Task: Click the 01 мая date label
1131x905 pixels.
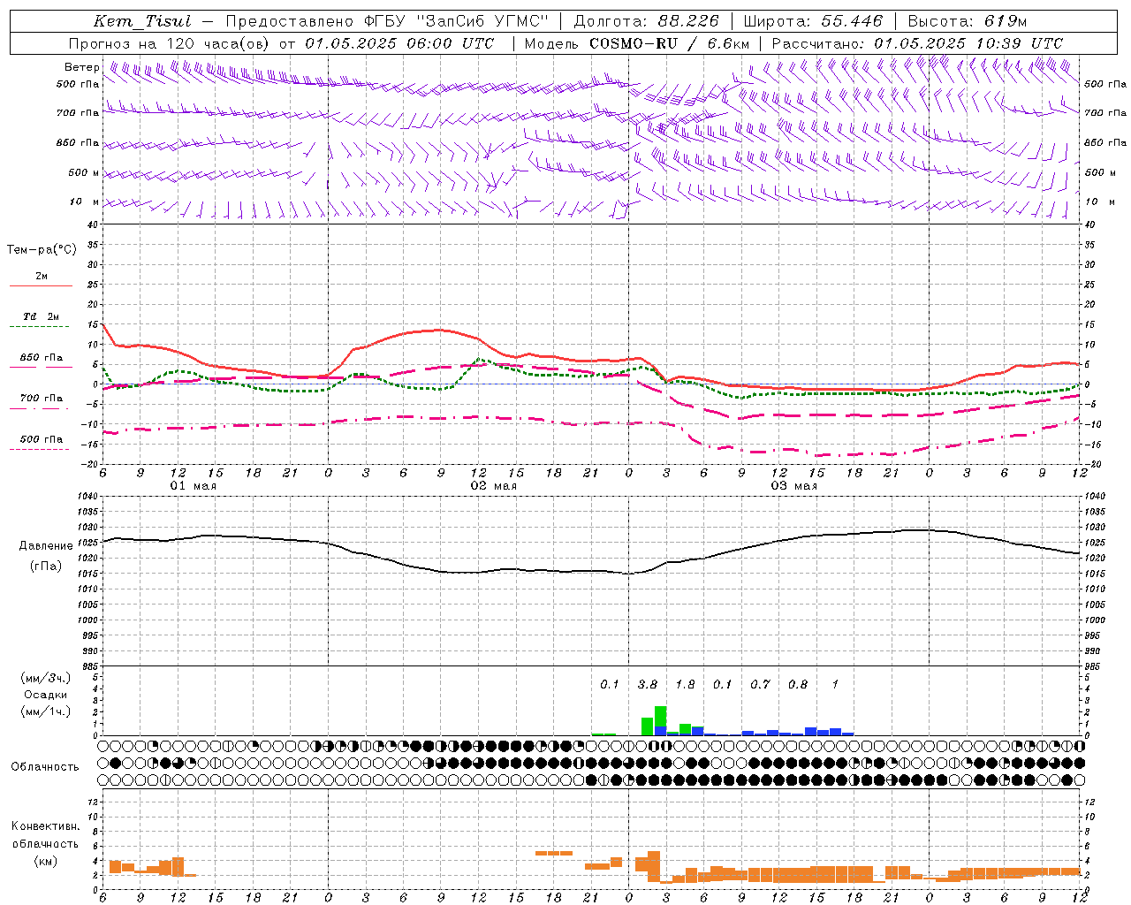Action: (x=194, y=486)
